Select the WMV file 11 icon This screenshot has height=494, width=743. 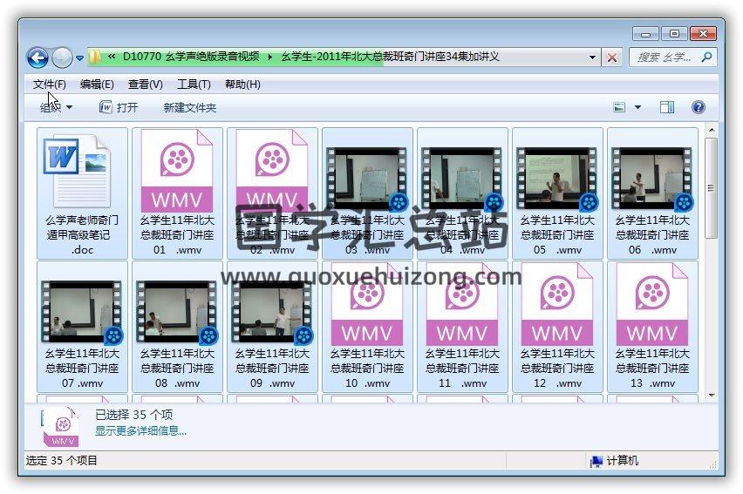[462, 305]
